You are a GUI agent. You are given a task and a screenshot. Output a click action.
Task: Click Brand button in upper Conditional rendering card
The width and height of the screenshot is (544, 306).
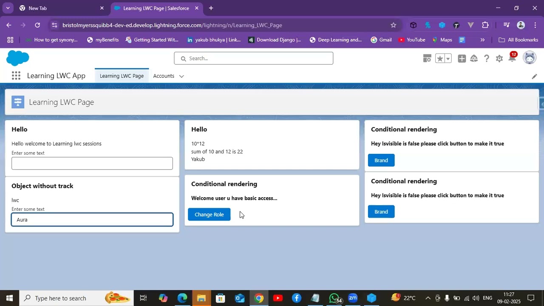[x=381, y=160]
